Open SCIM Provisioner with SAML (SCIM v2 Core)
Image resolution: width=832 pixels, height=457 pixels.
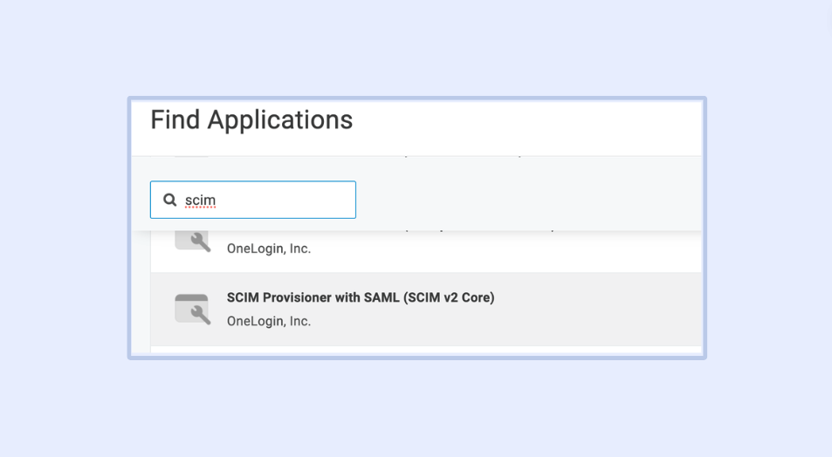click(x=360, y=298)
